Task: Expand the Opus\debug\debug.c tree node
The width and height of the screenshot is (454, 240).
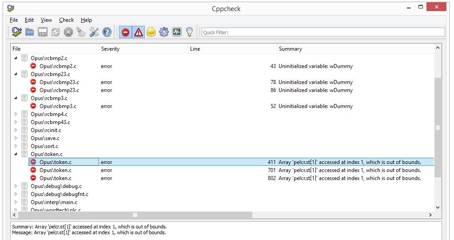Action: (x=16, y=186)
